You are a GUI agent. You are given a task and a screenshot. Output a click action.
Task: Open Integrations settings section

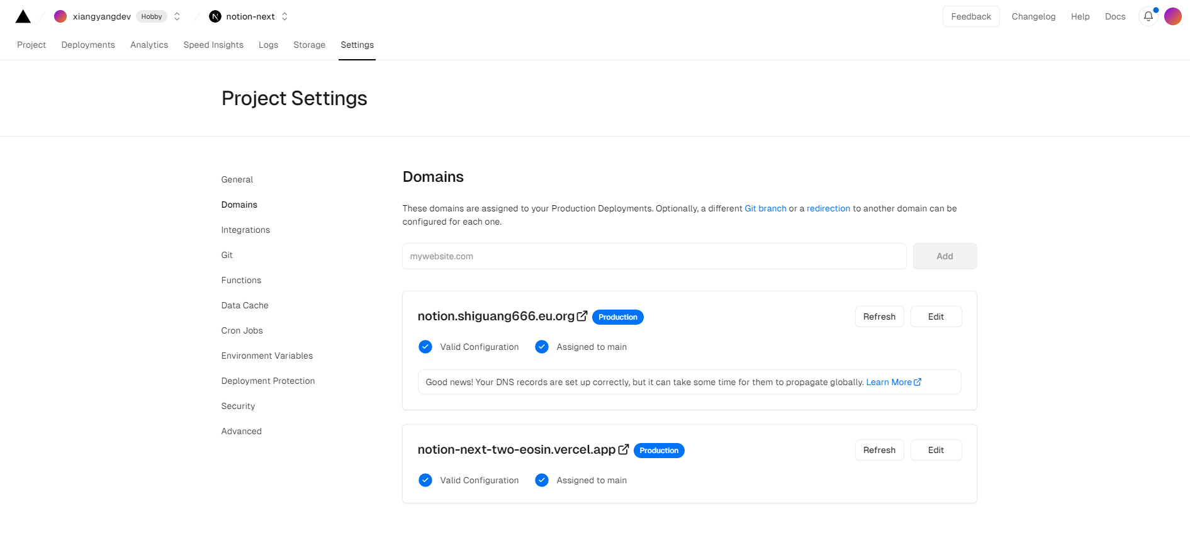tap(245, 230)
